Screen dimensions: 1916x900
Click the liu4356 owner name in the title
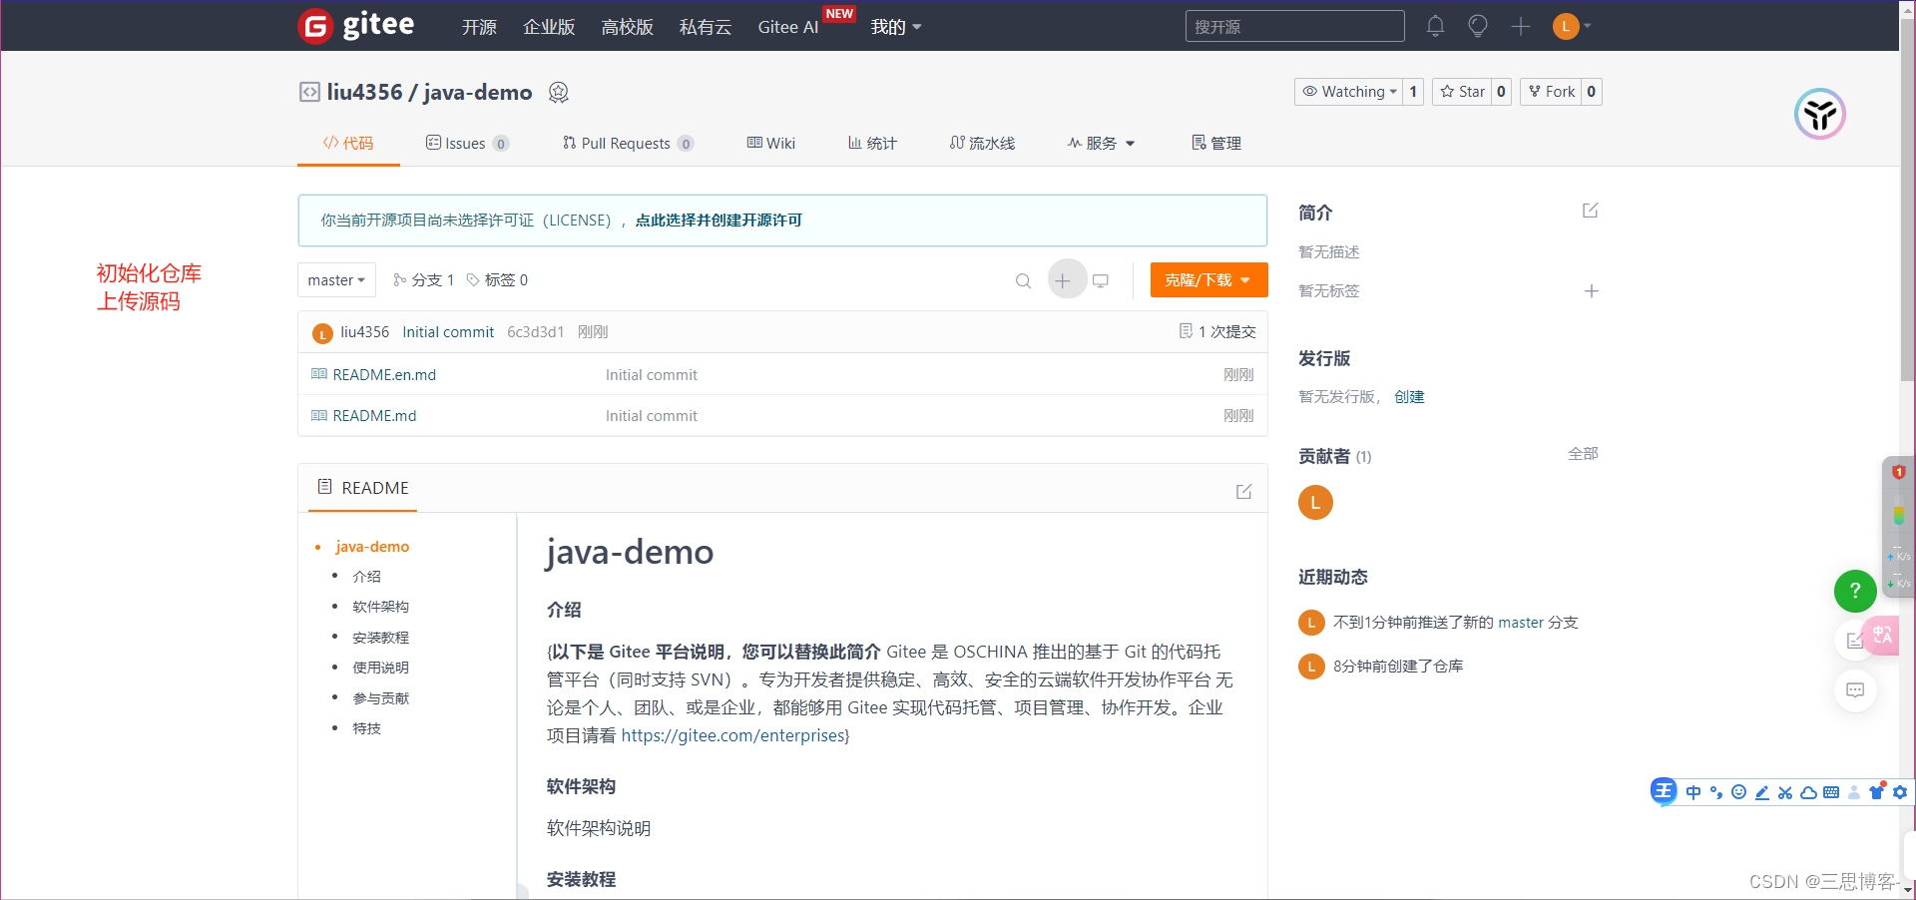[x=364, y=92]
